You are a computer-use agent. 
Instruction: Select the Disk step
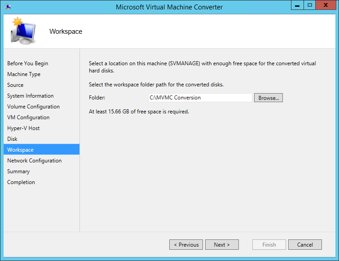pos(12,139)
